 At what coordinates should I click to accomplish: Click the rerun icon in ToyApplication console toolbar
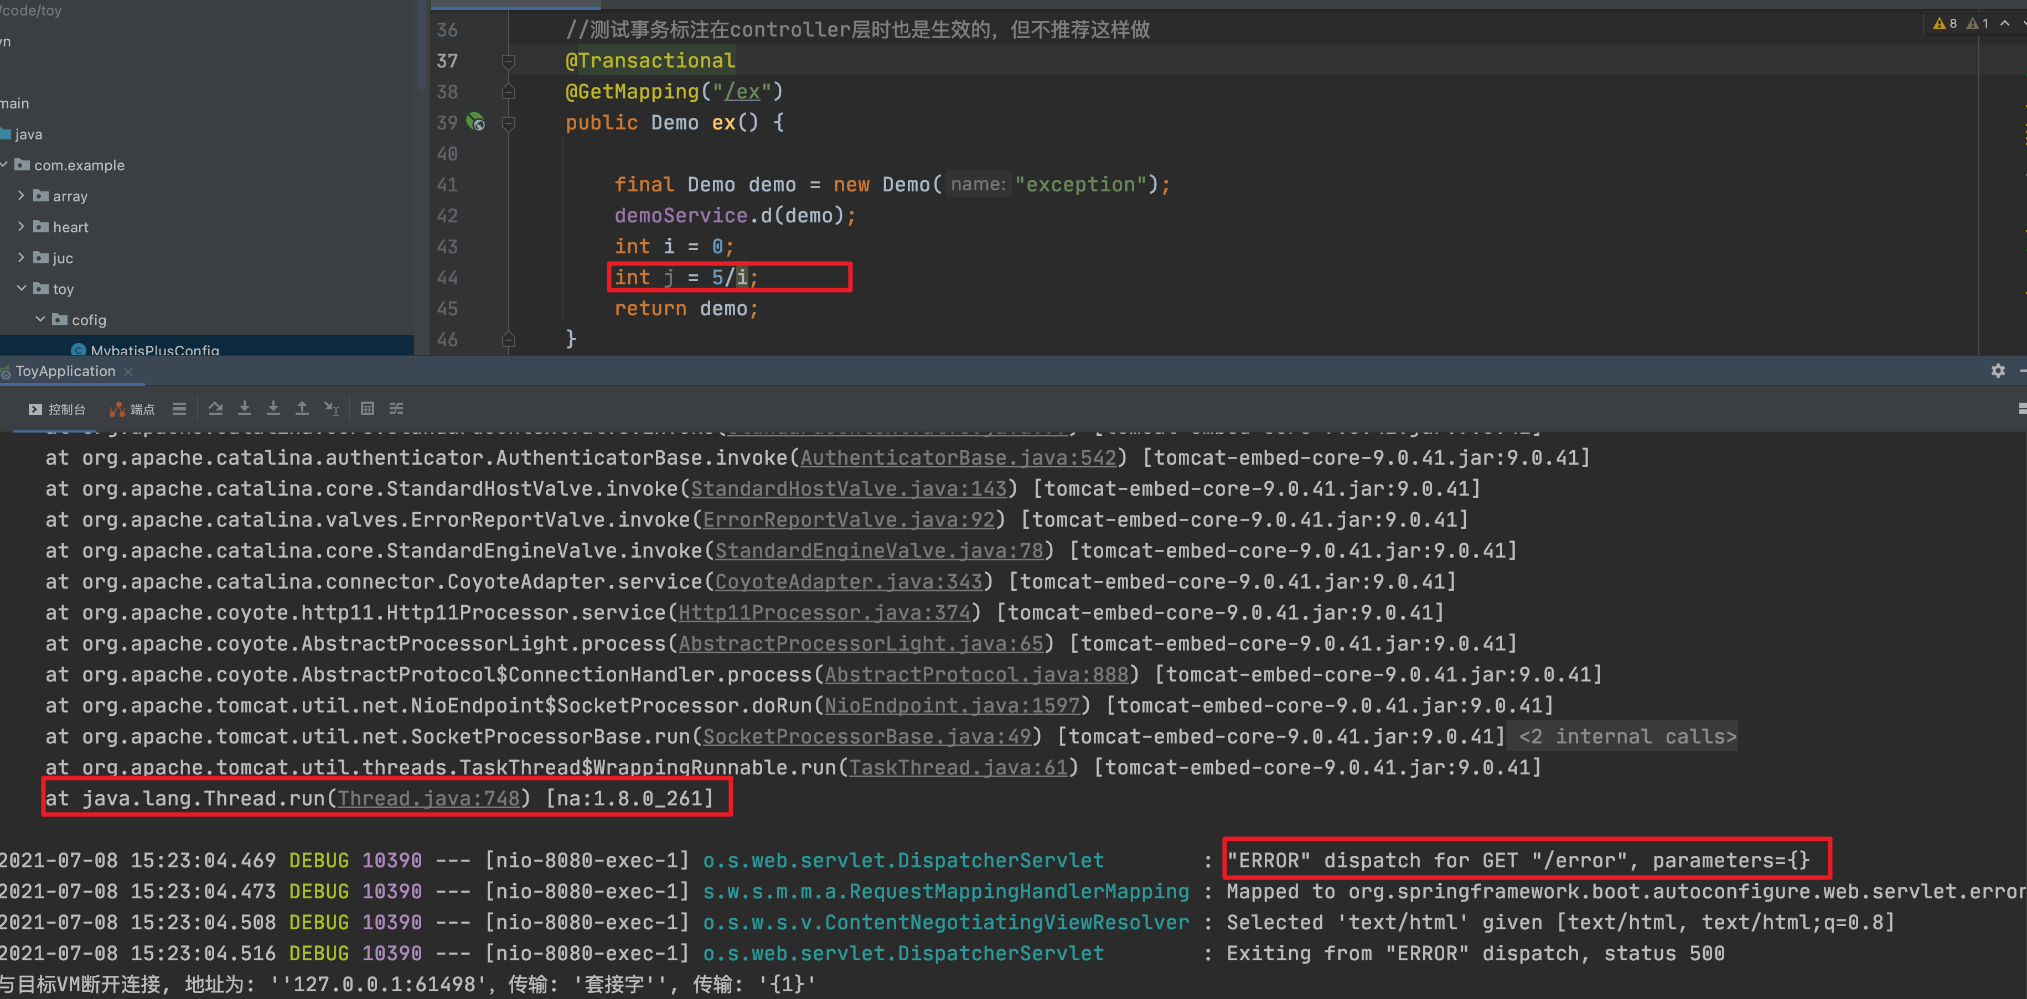click(x=216, y=408)
